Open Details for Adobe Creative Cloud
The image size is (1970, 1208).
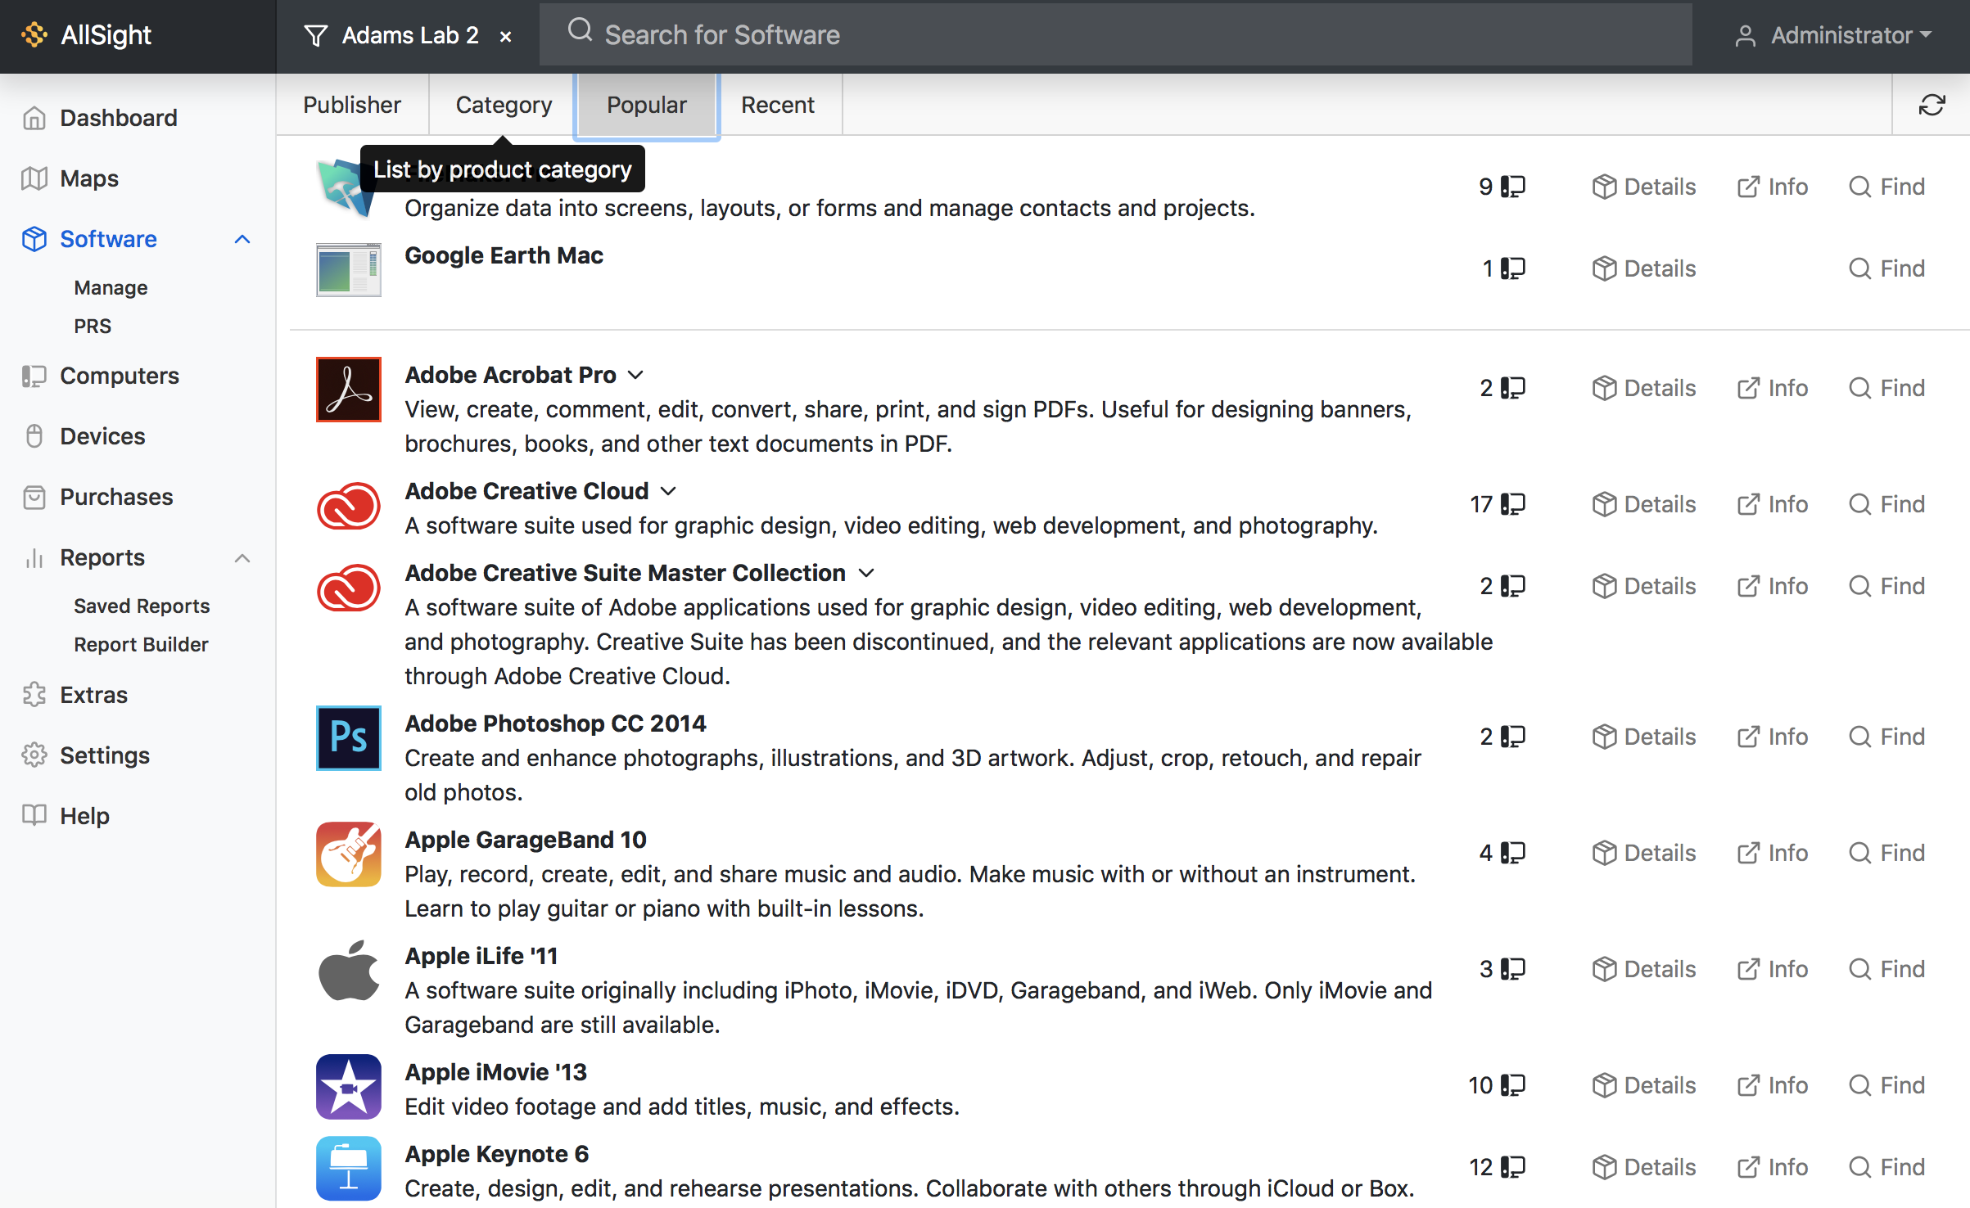tap(1643, 503)
